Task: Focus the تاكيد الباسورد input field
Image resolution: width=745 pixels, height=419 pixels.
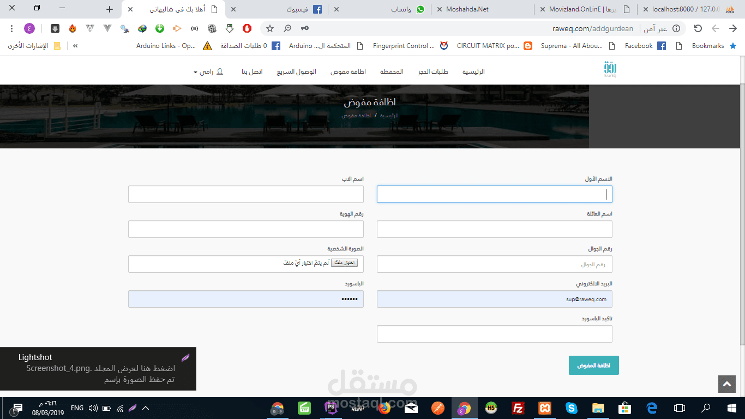Action: point(495,334)
